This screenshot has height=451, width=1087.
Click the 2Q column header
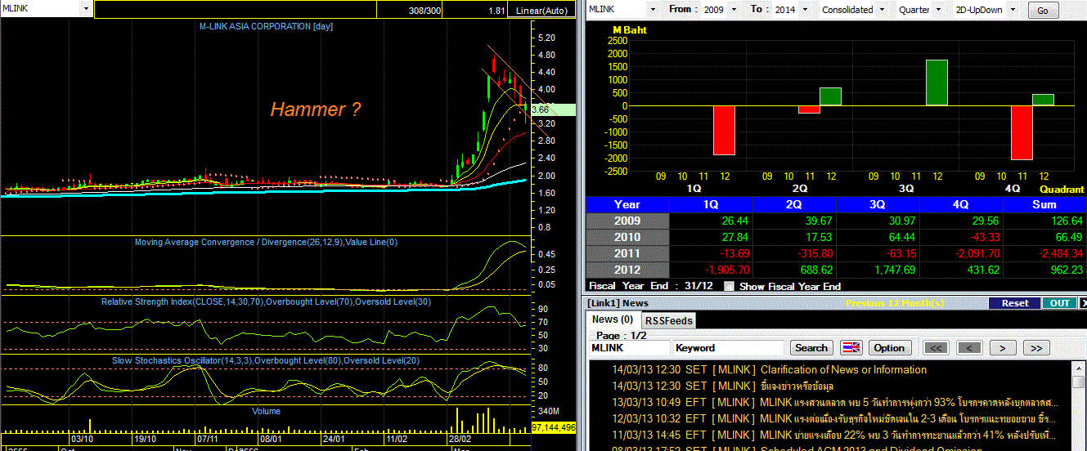(794, 204)
